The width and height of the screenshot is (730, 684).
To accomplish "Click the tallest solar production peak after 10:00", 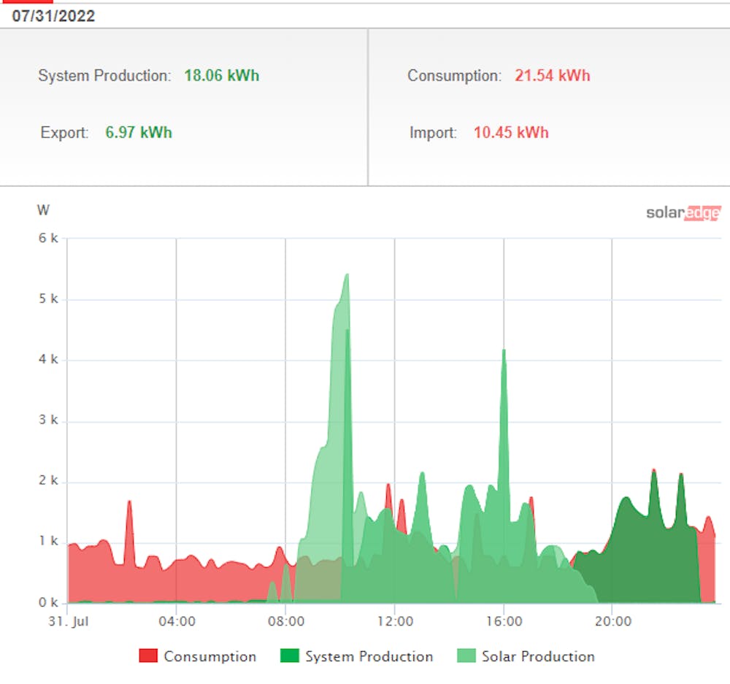I will pos(347,276).
